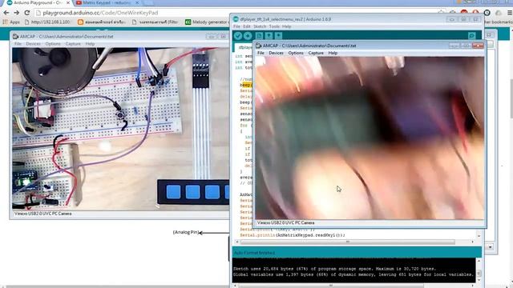The height and width of the screenshot is (288, 513).
Task: Close the Arduino Playground tab
Action: point(68,2)
